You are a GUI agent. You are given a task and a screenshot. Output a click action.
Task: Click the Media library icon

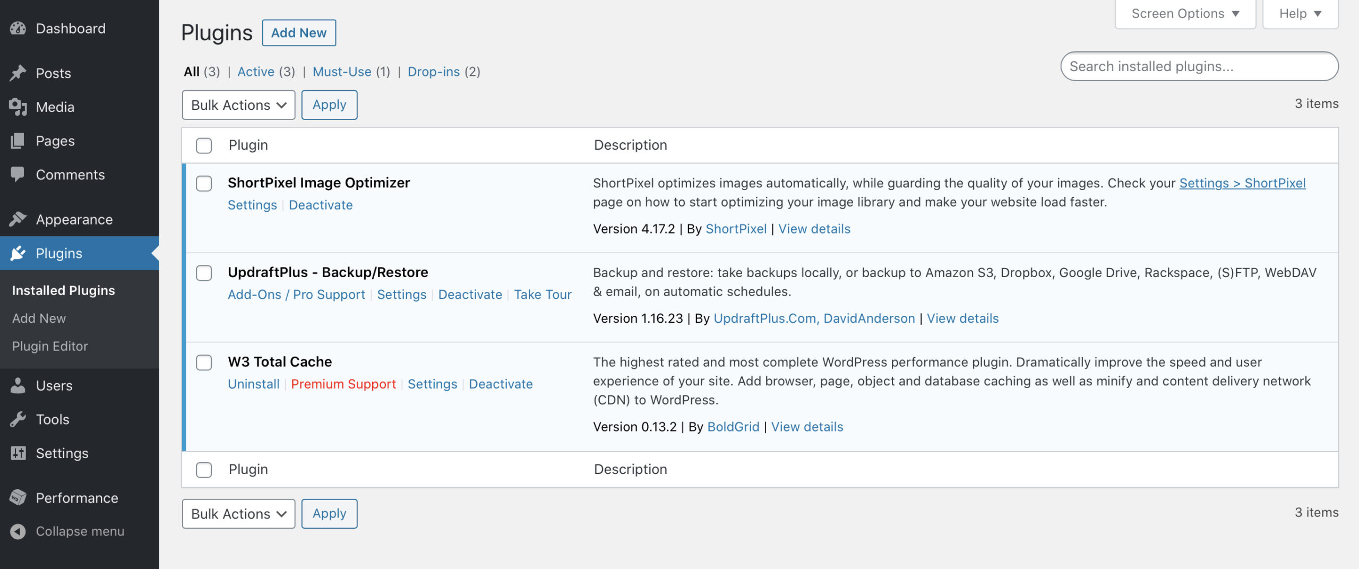(18, 107)
